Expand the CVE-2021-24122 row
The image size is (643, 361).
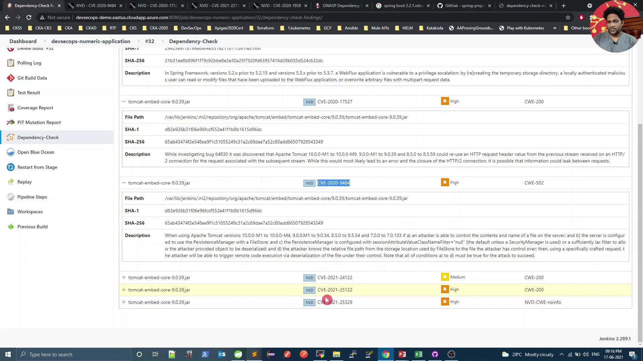pos(124,277)
